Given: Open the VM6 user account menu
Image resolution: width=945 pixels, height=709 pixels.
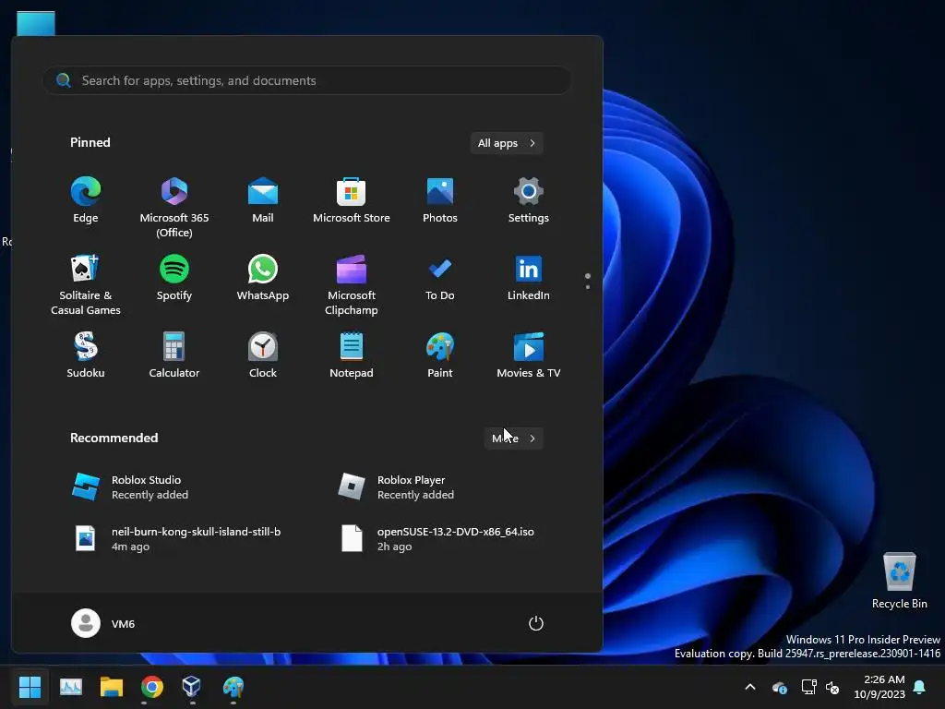Looking at the screenshot, I should (103, 623).
